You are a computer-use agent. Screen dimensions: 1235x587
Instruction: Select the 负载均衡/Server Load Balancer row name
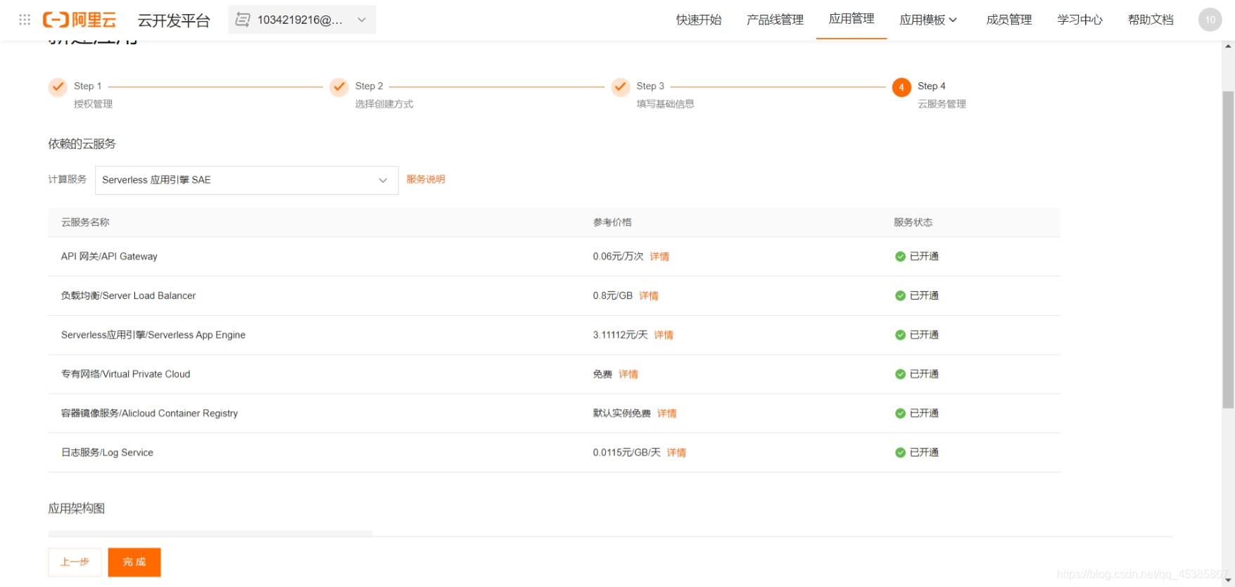[x=128, y=296]
